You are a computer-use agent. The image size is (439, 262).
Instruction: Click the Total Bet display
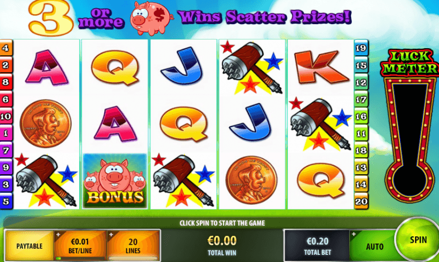(x=317, y=246)
